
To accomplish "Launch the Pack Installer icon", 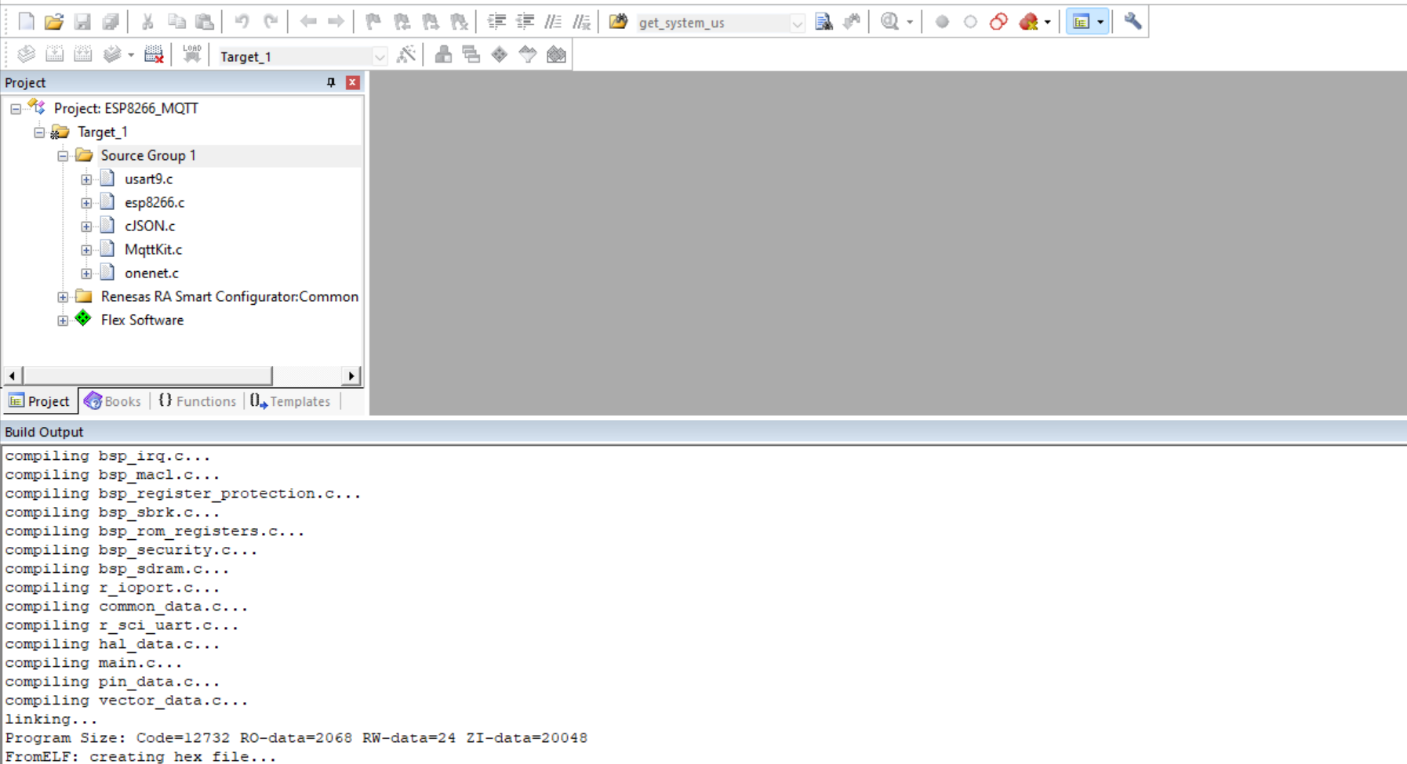I will coord(556,54).
